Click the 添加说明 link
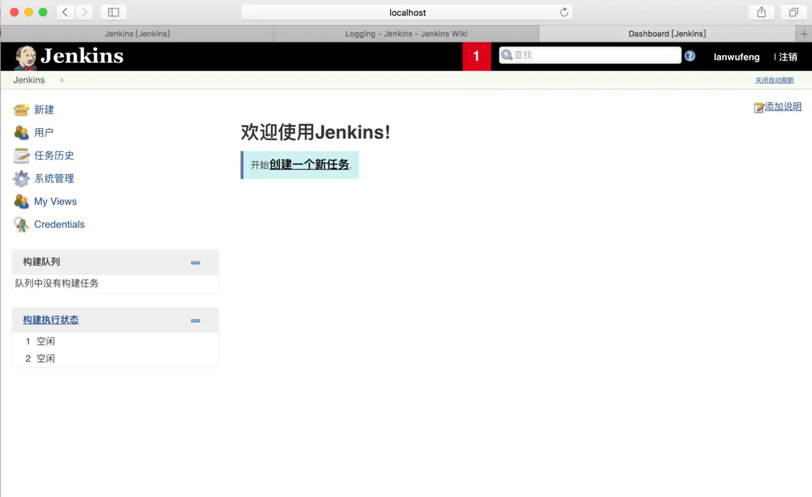The width and height of the screenshot is (812, 497). pos(783,107)
